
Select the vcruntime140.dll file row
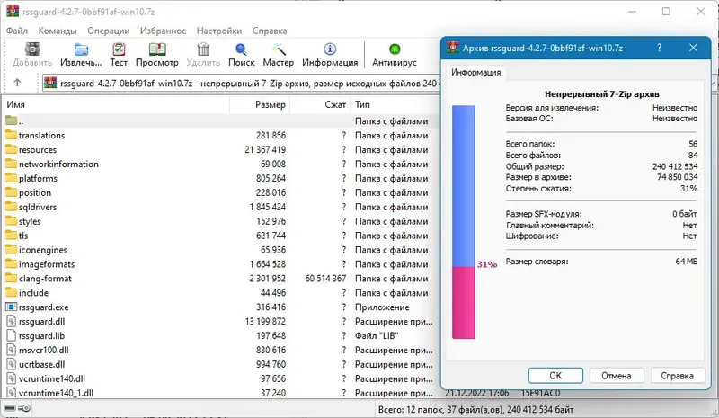tap(220, 378)
